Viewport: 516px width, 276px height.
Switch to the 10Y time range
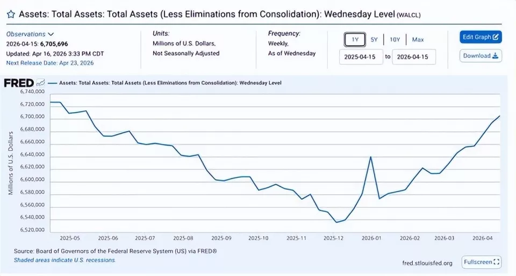tap(395, 39)
